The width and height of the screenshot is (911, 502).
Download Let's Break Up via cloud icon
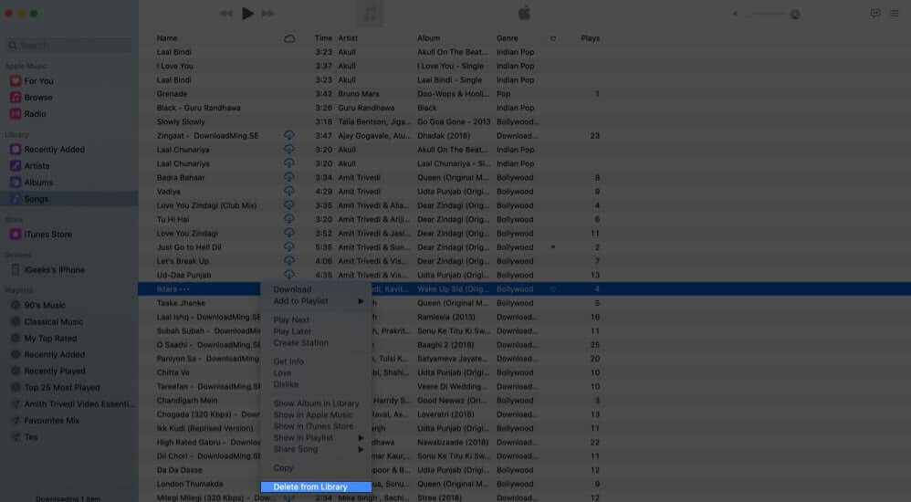pyautogui.click(x=288, y=261)
